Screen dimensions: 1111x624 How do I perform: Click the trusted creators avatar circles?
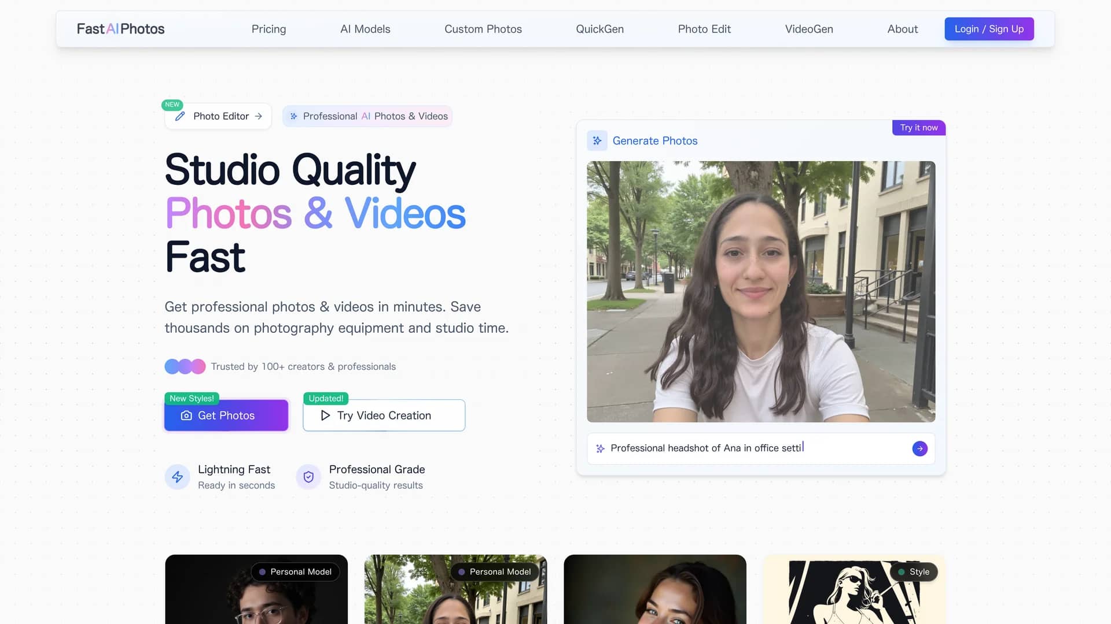pyautogui.click(x=185, y=366)
